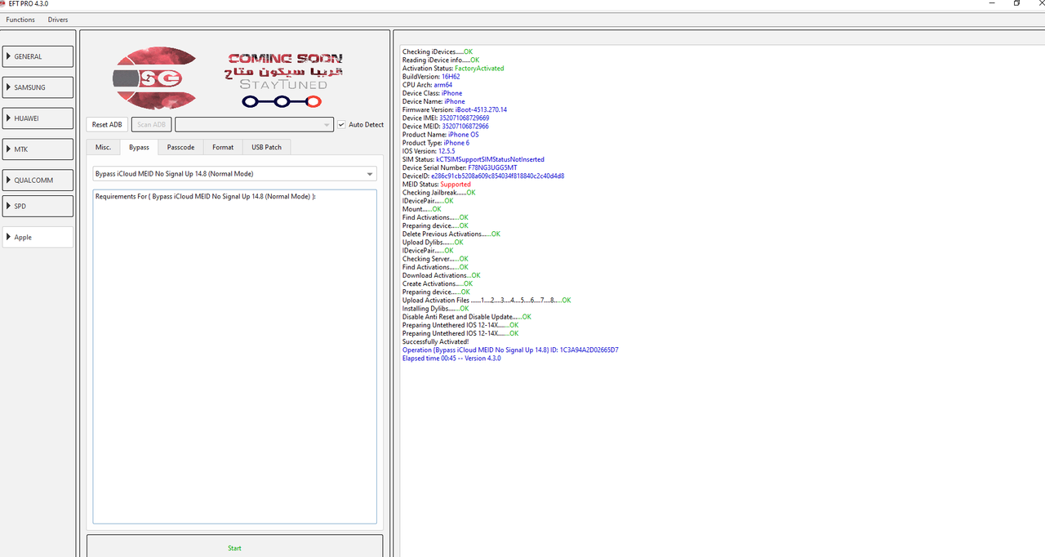Click the Coming Soon Stay Tuned banner
1045x557 pixels.
point(283,80)
